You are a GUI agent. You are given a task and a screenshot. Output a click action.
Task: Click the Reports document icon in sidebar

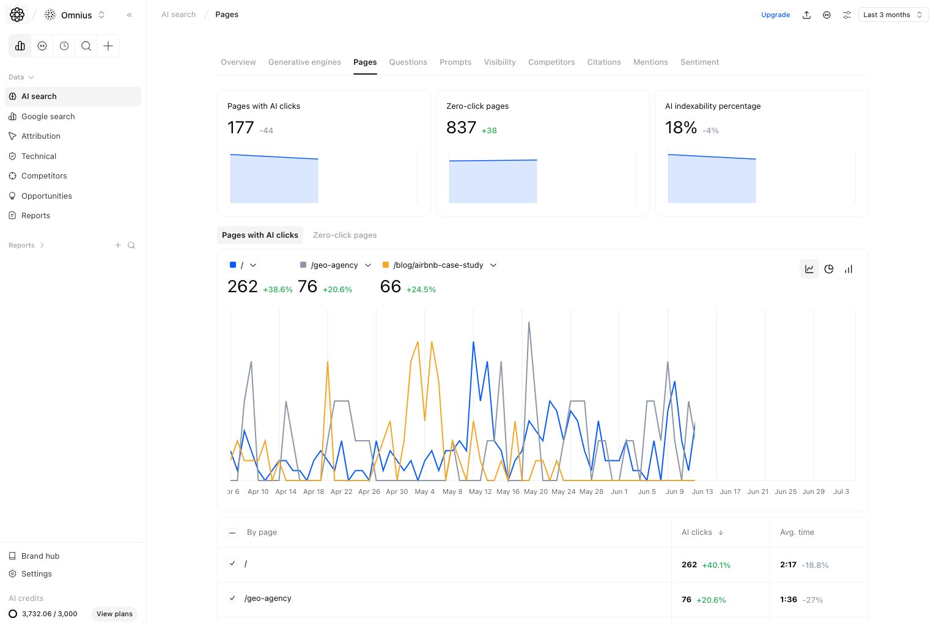coord(12,216)
